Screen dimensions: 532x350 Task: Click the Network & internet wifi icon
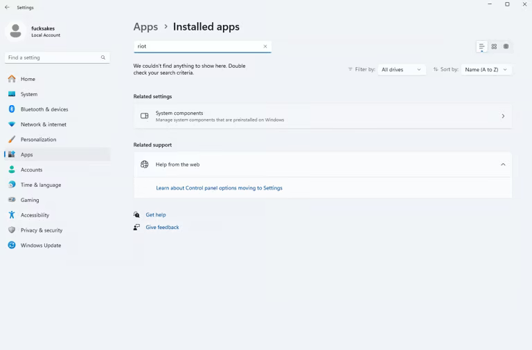(12, 125)
